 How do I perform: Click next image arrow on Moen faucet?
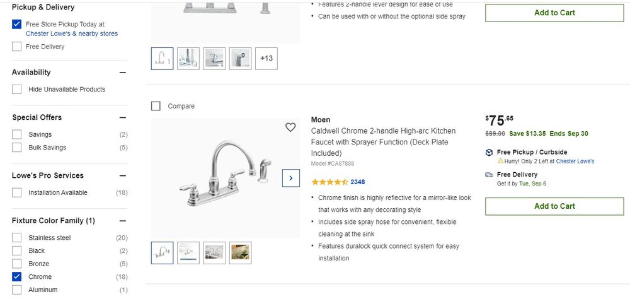[x=290, y=178]
